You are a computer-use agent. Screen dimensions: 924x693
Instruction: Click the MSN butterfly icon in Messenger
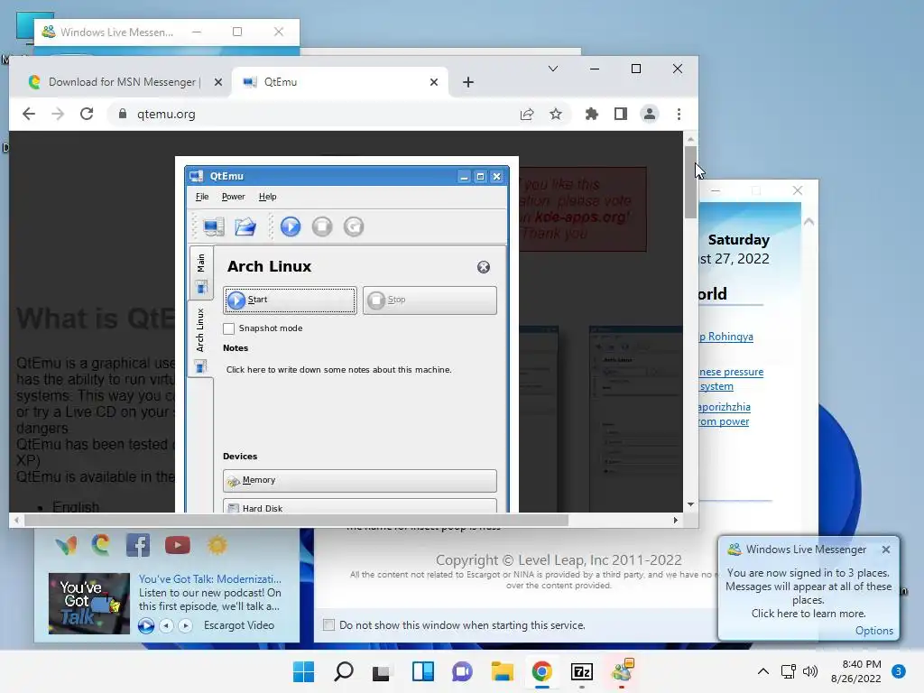[x=67, y=546]
